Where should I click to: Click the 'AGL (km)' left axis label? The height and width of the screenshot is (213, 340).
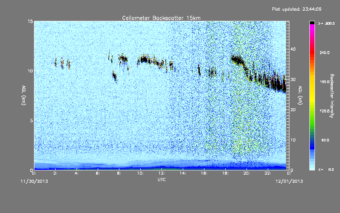tap(24, 95)
